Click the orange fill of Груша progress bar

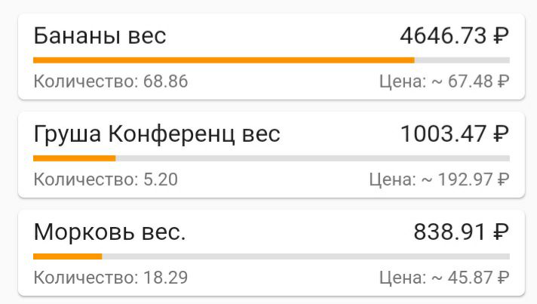click(x=74, y=158)
